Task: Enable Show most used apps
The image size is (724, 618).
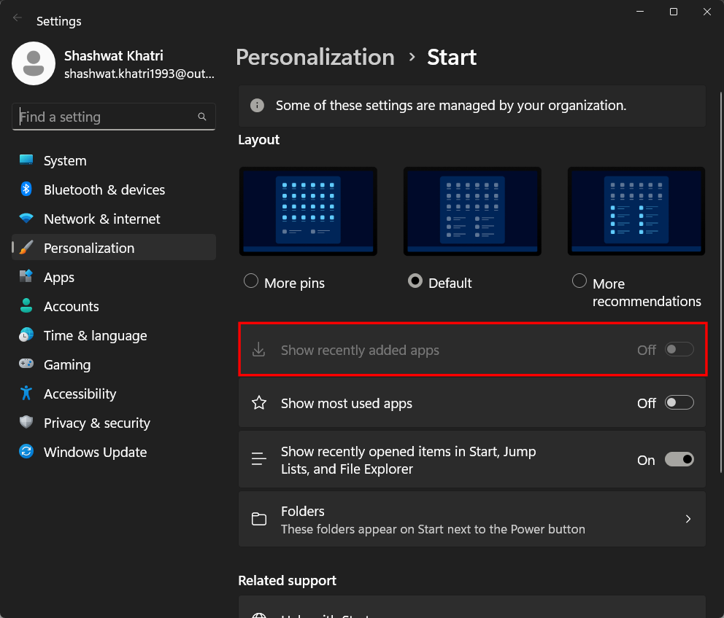Action: [x=679, y=402]
